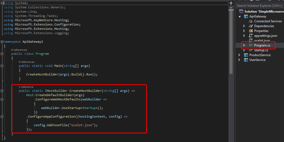
Task: Click the UserService project icon
Action: point(246,60)
